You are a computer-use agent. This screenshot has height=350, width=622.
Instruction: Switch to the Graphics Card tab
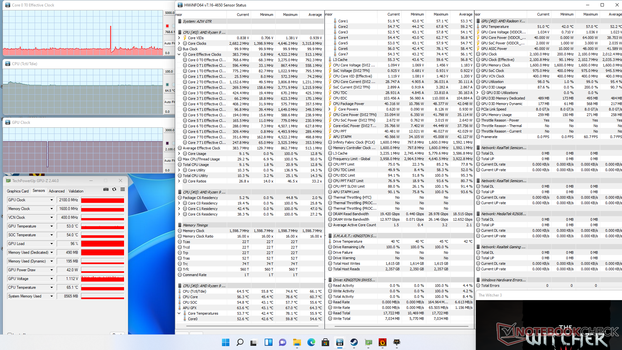pos(18,191)
